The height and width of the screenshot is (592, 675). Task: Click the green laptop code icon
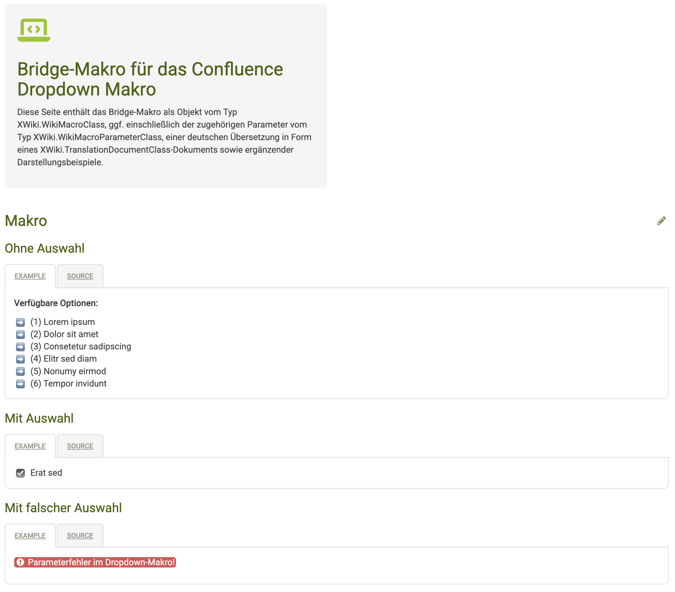[34, 30]
